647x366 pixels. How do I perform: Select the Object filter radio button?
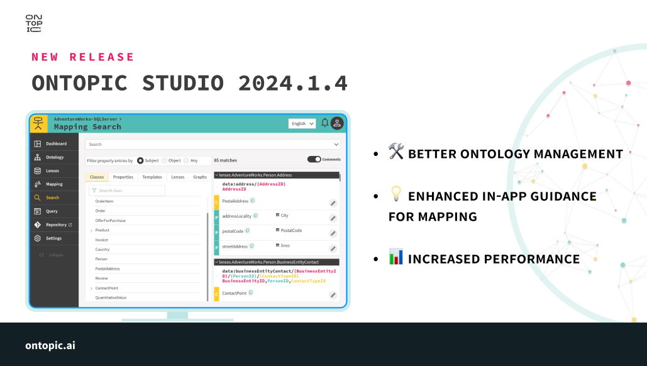pos(165,160)
